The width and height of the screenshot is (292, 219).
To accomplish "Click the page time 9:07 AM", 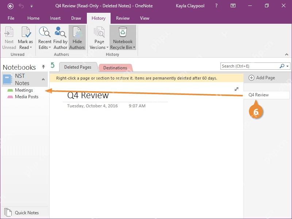I will click(137, 106).
